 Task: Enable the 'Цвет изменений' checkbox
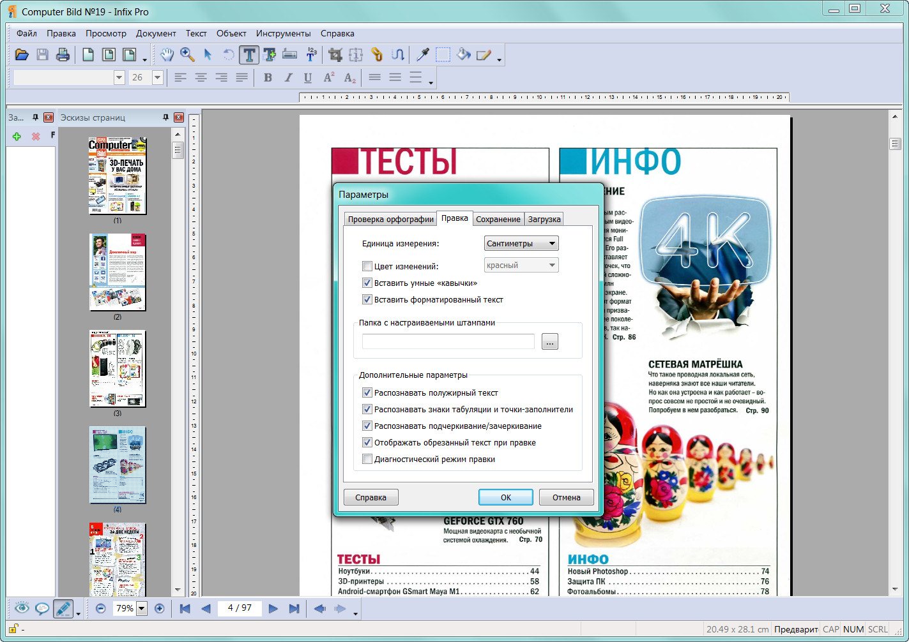click(367, 266)
